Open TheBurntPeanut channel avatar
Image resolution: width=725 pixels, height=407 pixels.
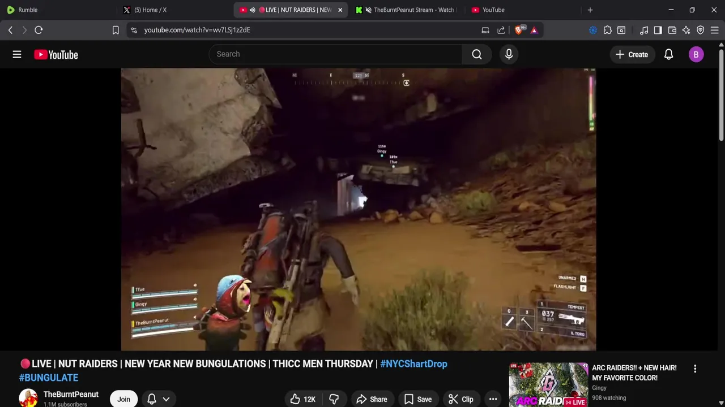click(28, 398)
